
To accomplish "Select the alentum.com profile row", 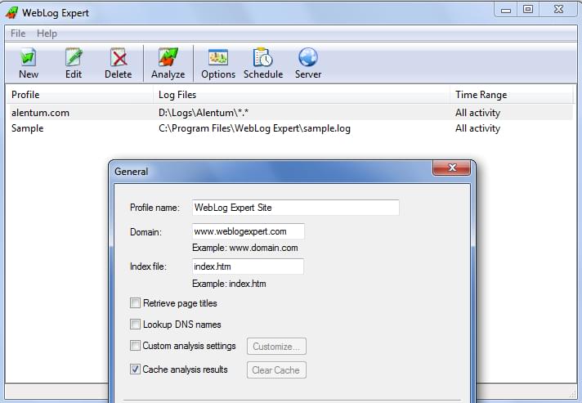I will coord(289,113).
